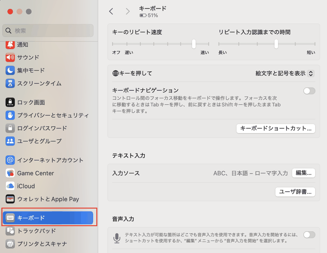Click the battery 51% indicator icon
327x253 pixels.
click(x=143, y=16)
